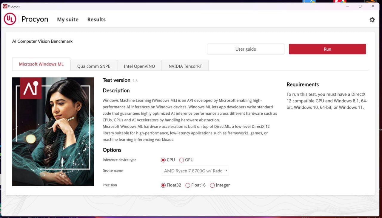Select the GPU inference device option
The image size is (382, 218).
click(x=186, y=160)
